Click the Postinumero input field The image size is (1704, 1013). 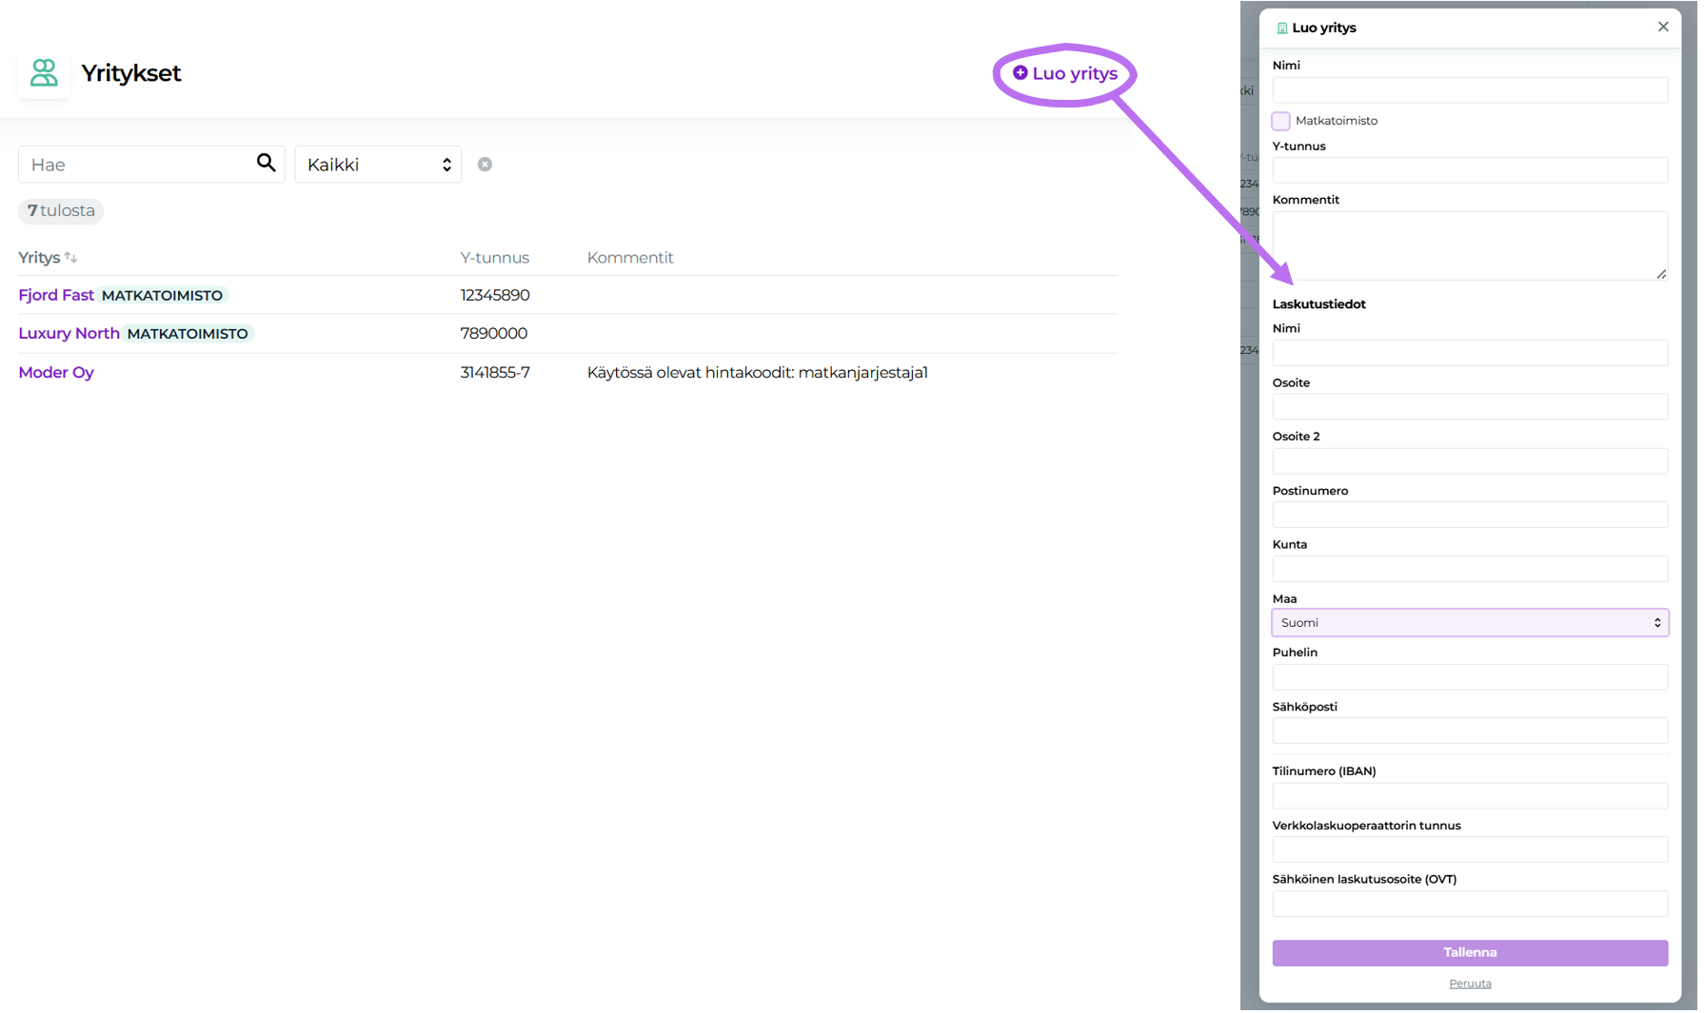click(1469, 516)
